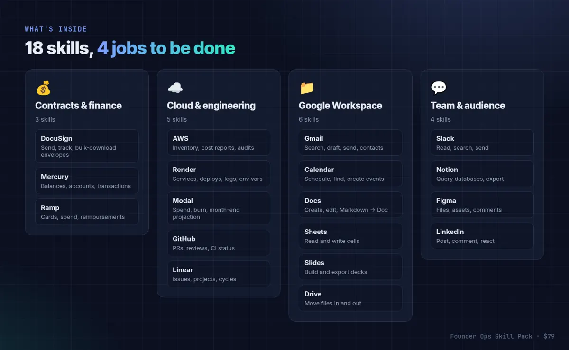Click 'Create, edit, Markdown → Doc' description
This screenshot has height=350, width=569.
(346, 210)
